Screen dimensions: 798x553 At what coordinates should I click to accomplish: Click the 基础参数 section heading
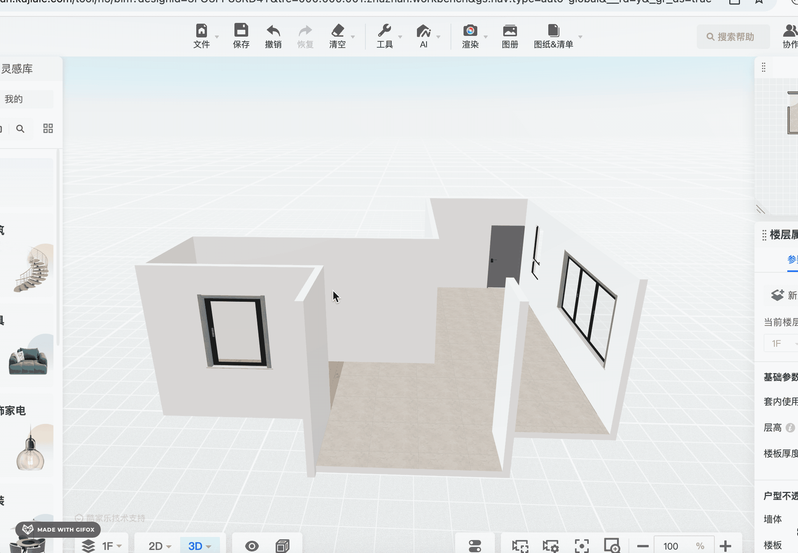click(x=780, y=377)
